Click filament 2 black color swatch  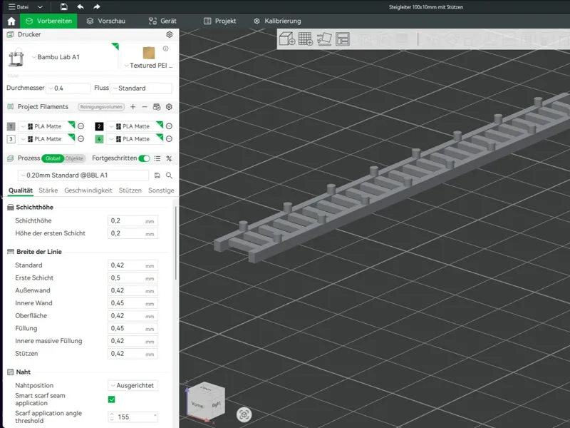(x=99, y=126)
